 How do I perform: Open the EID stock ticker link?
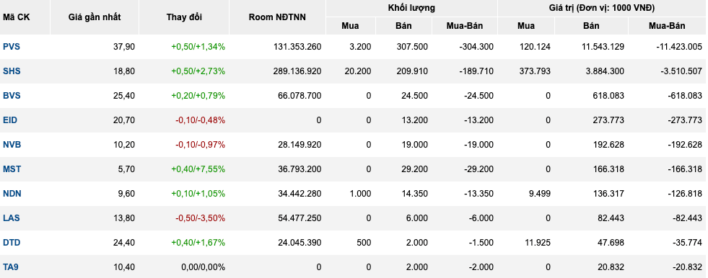(x=10, y=120)
